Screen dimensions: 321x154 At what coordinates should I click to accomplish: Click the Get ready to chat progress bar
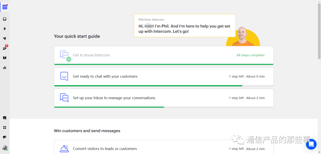164,86
